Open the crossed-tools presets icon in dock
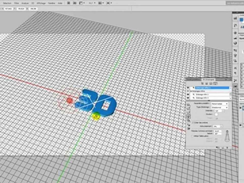 point(235,81)
